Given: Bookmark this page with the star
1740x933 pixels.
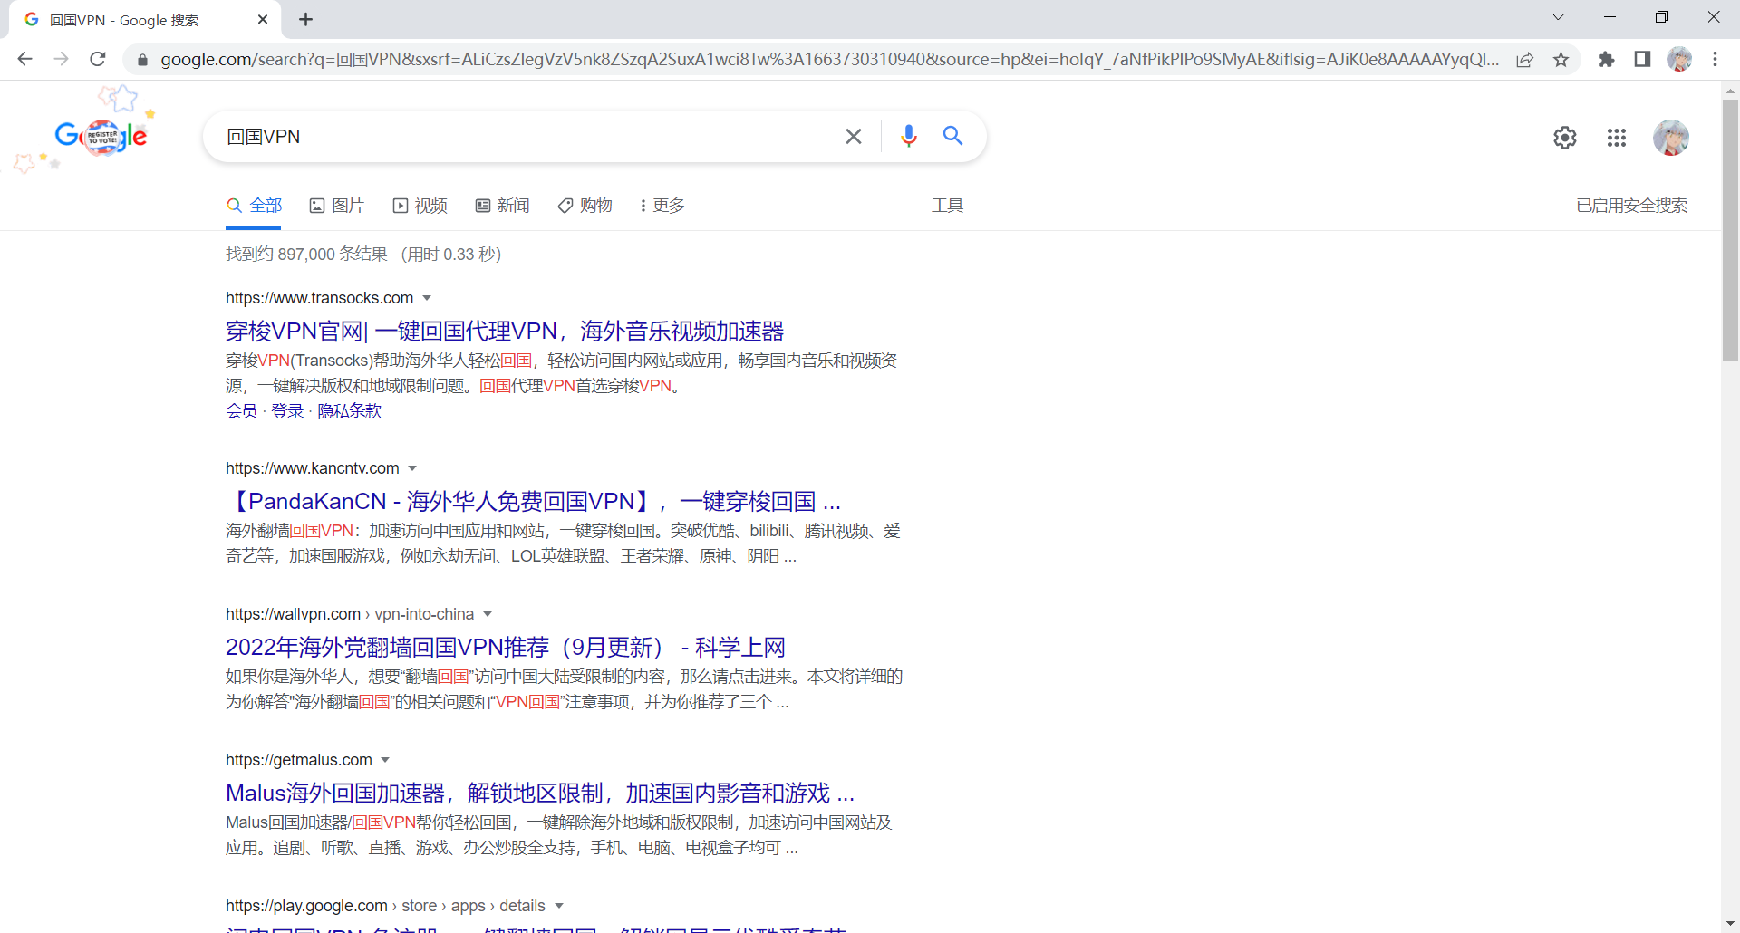Looking at the screenshot, I should click(x=1561, y=60).
